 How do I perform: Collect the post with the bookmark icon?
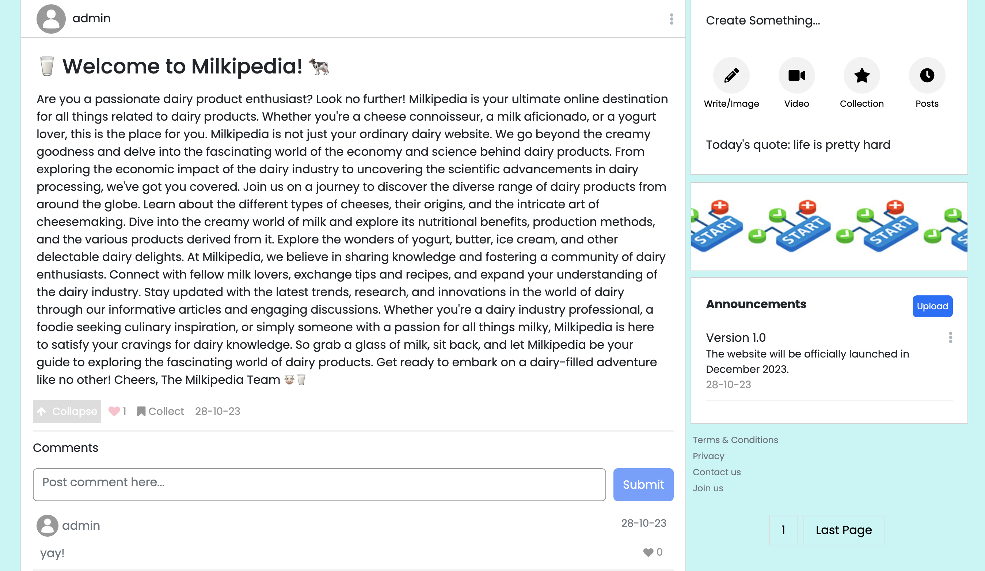click(x=160, y=411)
